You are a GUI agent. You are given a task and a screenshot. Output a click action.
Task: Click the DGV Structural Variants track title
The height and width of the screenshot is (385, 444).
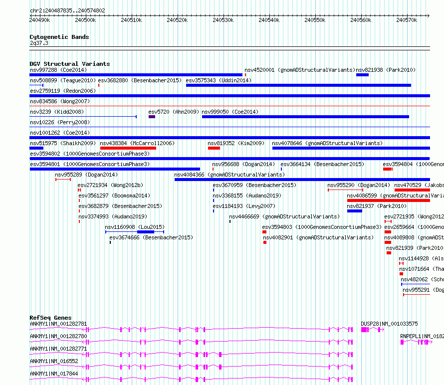point(70,64)
